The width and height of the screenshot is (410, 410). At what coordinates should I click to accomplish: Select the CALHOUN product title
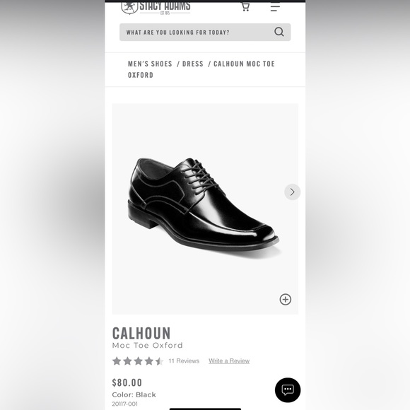[x=141, y=333]
